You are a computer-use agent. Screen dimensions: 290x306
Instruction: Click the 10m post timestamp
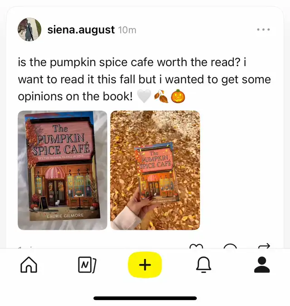(x=127, y=30)
